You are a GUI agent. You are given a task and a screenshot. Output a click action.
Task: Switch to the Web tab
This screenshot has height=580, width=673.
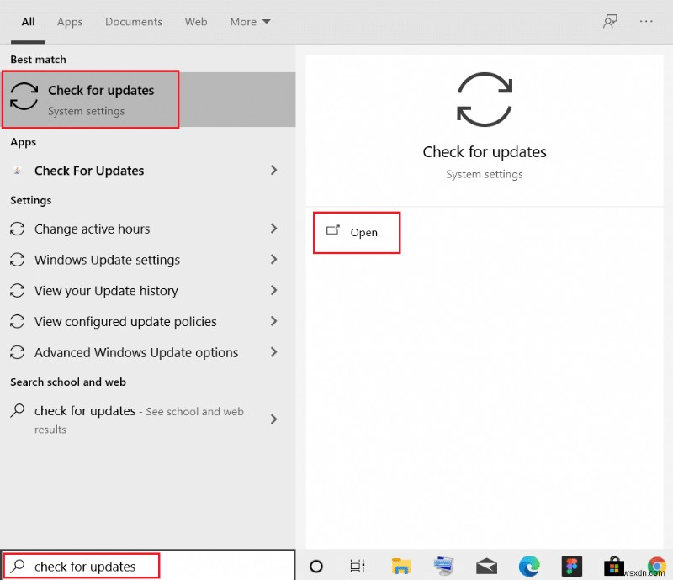[195, 22]
